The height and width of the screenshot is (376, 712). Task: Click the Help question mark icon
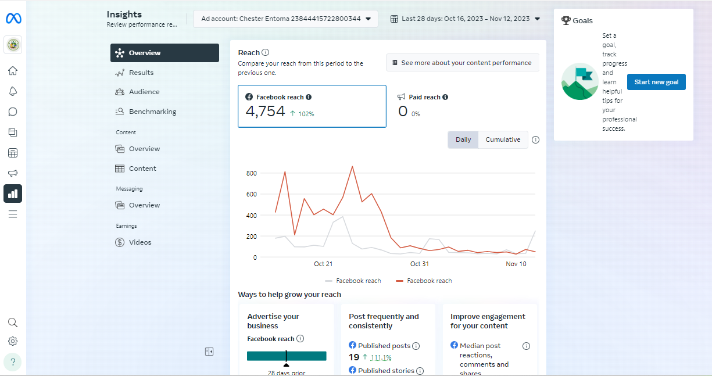pos(13,362)
